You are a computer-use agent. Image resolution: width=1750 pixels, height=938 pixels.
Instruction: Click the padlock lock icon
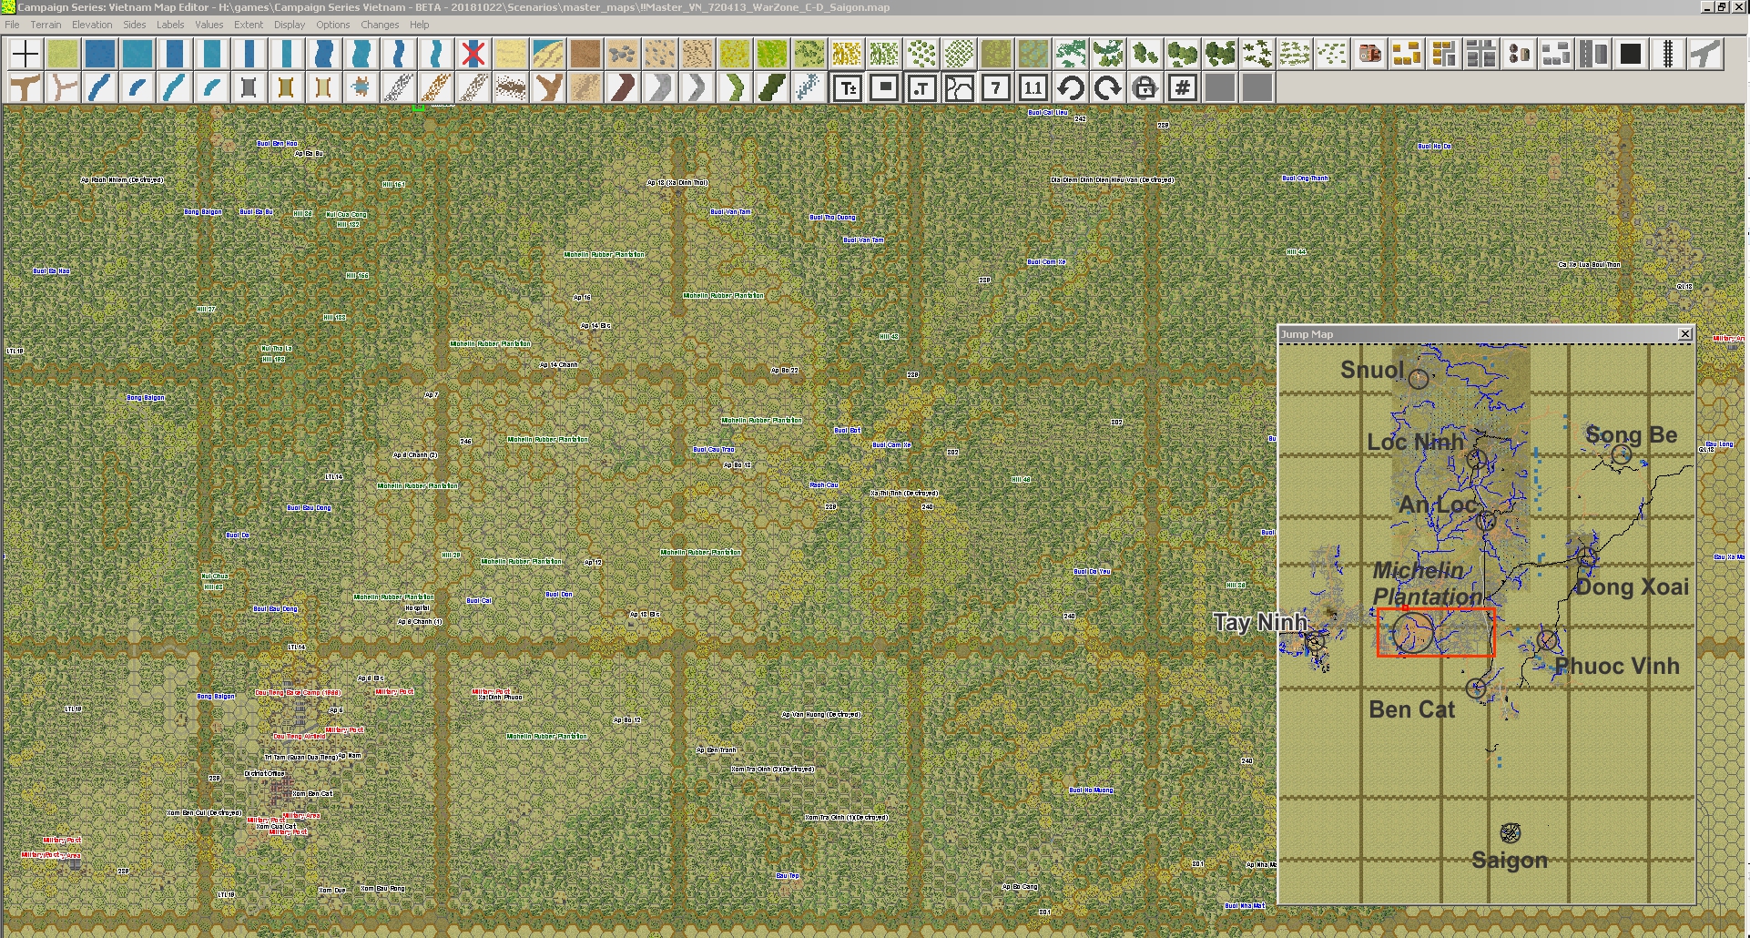(x=1145, y=88)
